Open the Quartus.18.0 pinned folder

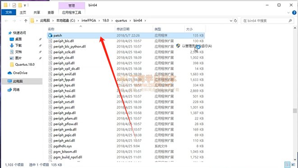[25, 64]
